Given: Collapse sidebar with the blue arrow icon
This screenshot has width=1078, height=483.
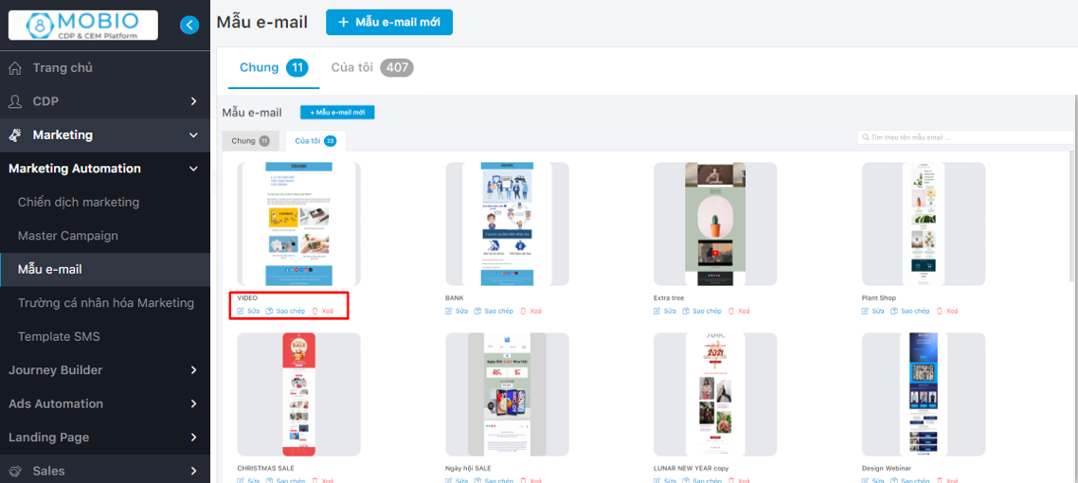Looking at the screenshot, I should pyautogui.click(x=189, y=26).
